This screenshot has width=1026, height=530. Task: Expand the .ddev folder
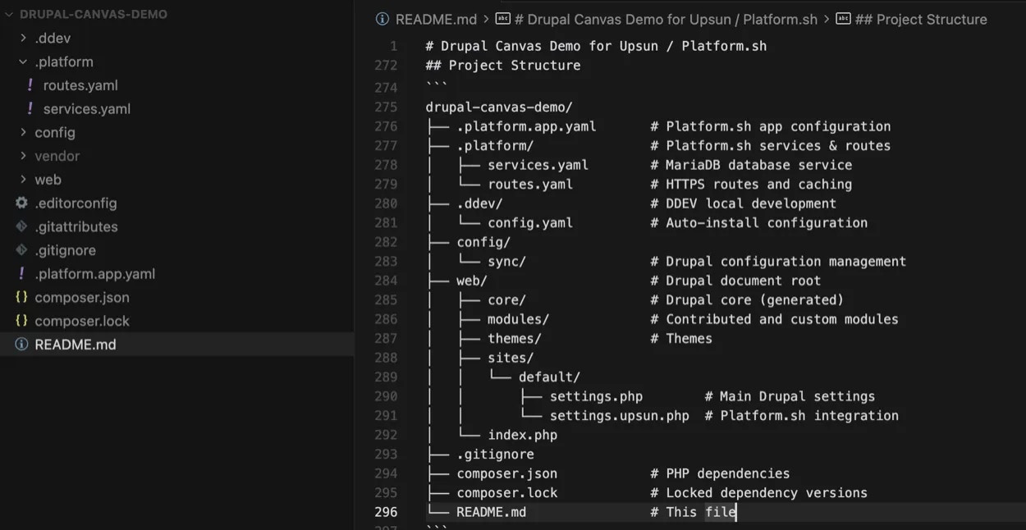[24, 38]
